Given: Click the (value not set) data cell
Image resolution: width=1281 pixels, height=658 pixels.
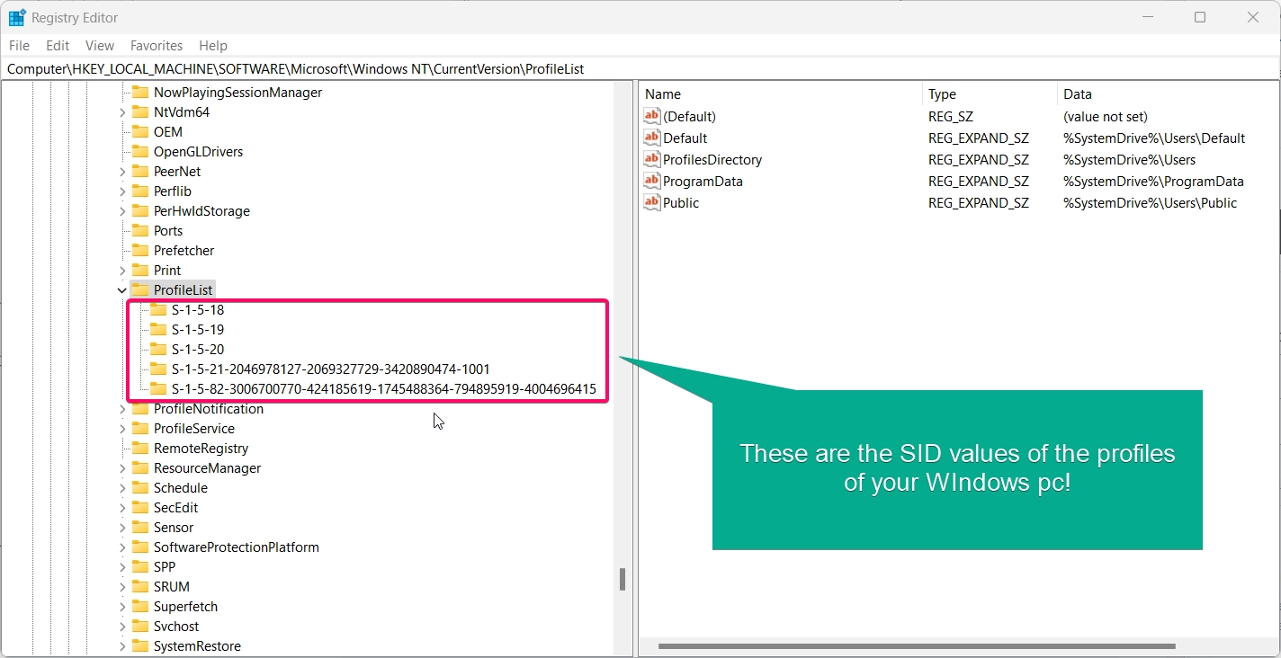Looking at the screenshot, I should point(1106,116).
